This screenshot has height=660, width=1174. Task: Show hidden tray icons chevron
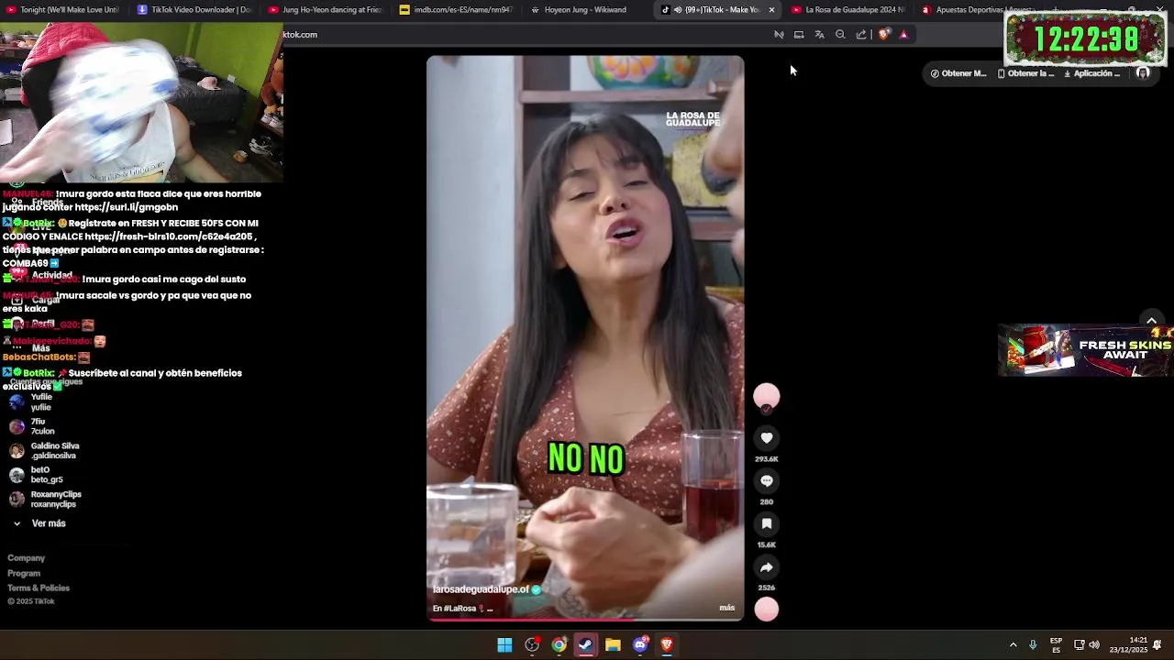(x=1013, y=645)
